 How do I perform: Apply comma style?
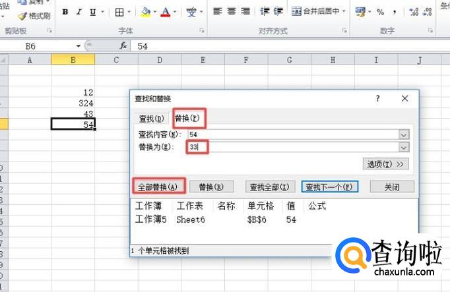tap(395, 12)
